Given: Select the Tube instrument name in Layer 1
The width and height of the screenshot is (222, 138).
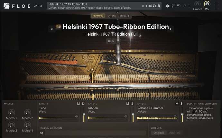Looking at the screenshot, I should 42,108.
